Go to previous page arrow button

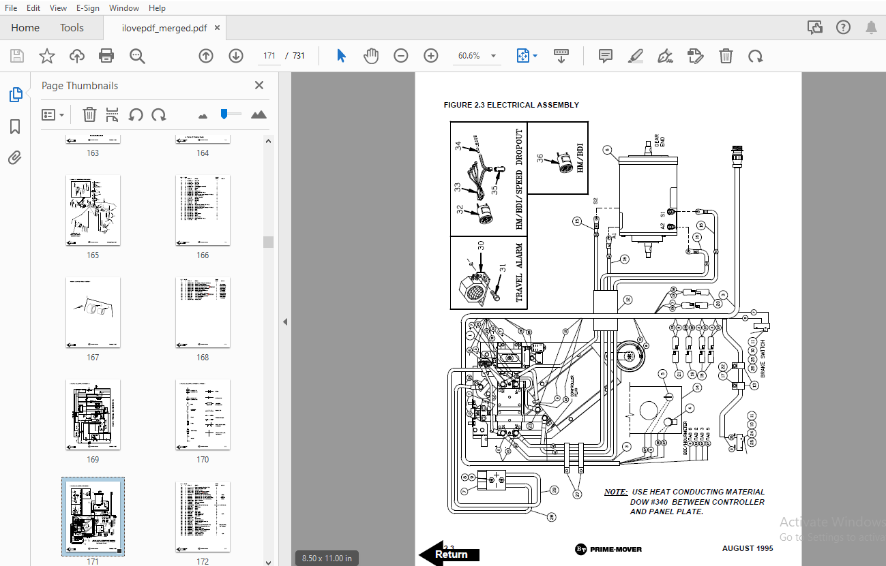[206, 56]
